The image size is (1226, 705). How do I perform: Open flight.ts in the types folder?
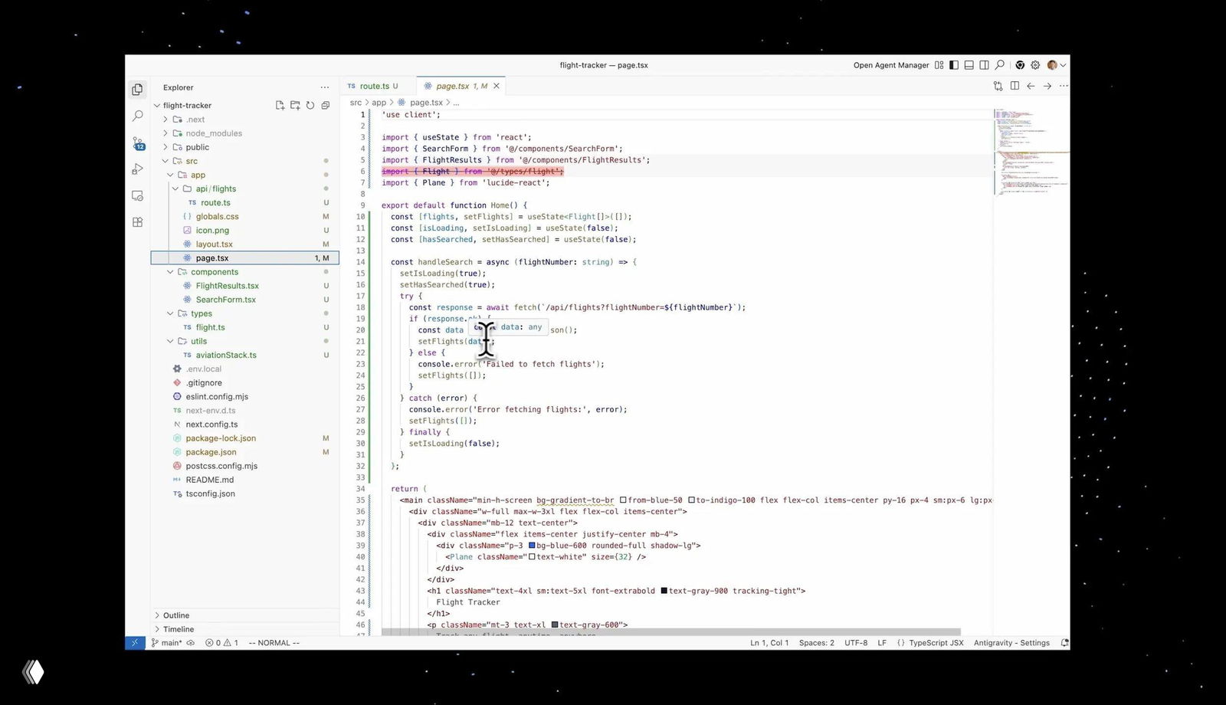[x=209, y=327]
